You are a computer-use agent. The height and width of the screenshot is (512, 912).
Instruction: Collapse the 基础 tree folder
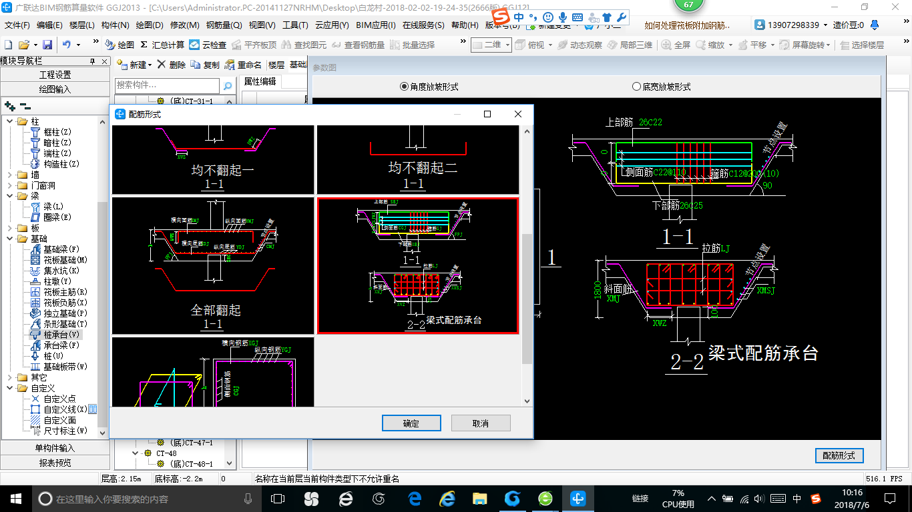(10, 239)
